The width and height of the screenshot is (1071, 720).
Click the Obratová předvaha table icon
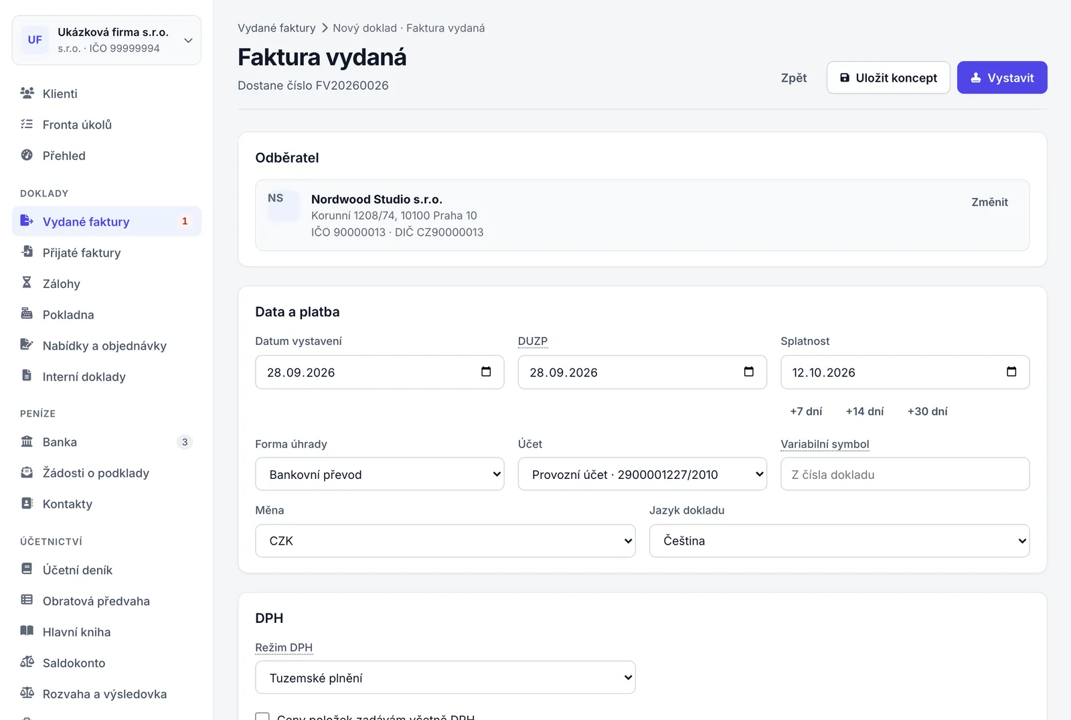click(x=27, y=600)
